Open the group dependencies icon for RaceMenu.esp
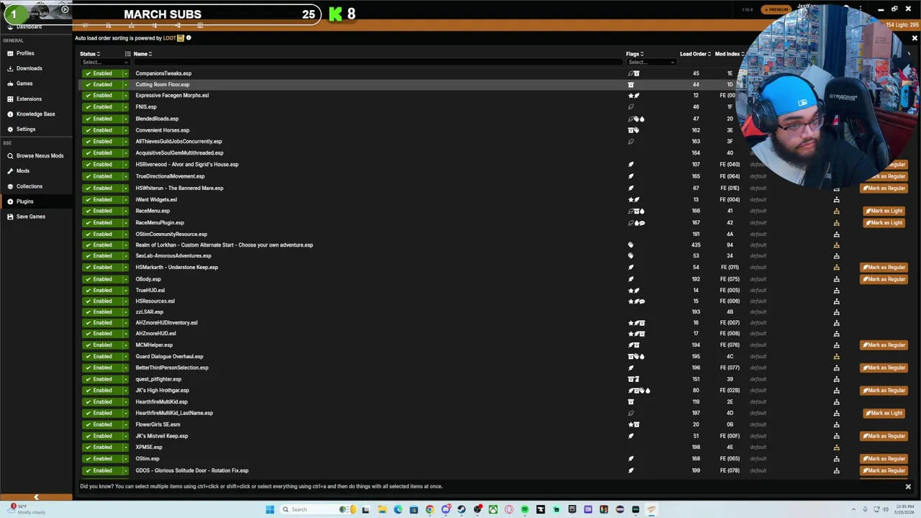921x518 pixels. pyautogui.click(x=836, y=211)
